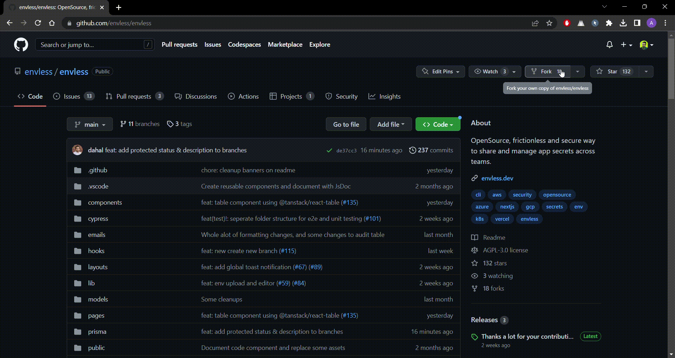Open GitHub home via Octocat logo

point(21,45)
